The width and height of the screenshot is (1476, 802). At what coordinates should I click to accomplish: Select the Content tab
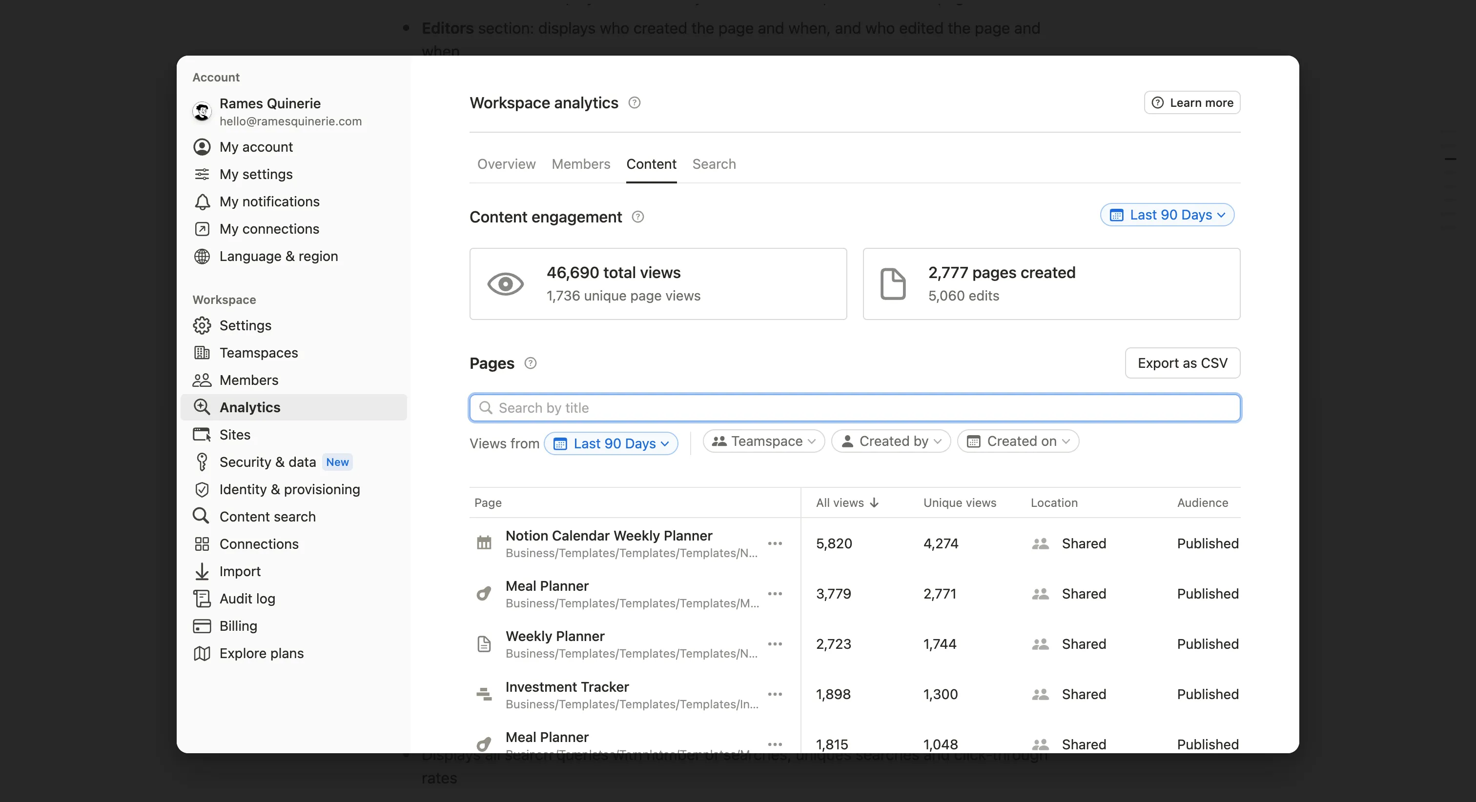[x=652, y=164]
